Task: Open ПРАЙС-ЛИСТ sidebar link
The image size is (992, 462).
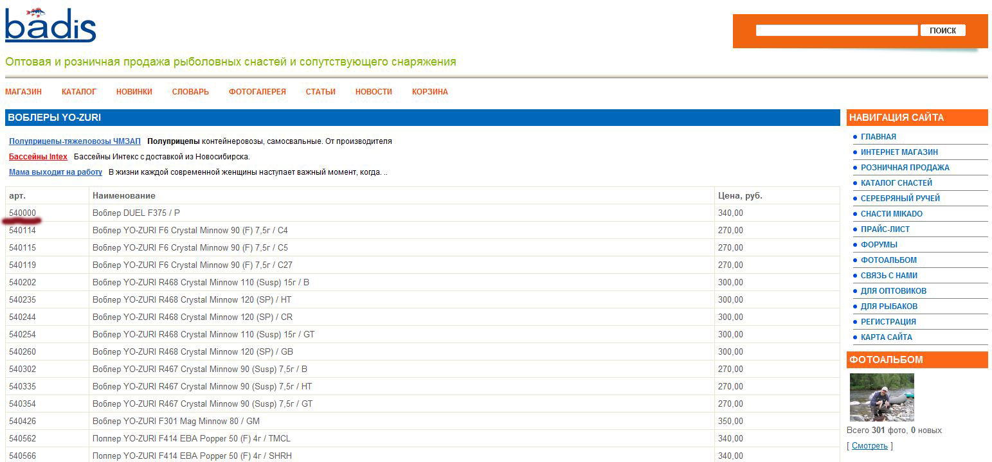Action: tap(885, 229)
